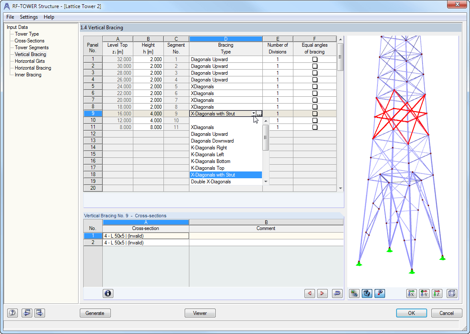The height and width of the screenshot is (334, 470).
Task: Click the dropdown list scrollbar thumb
Action: pos(266,138)
